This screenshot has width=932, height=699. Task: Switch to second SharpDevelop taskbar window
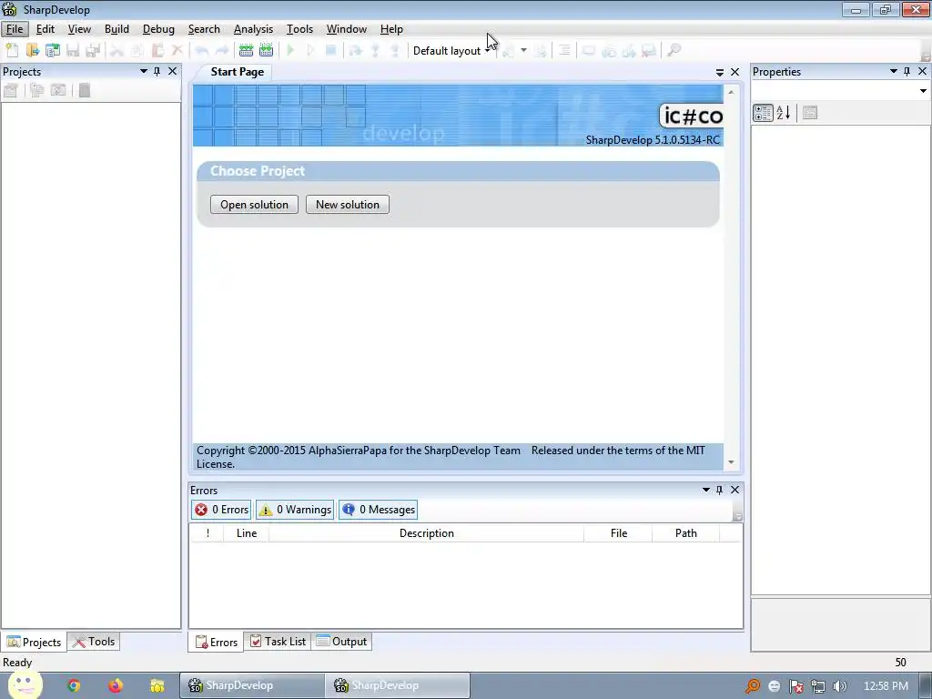tap(398, 685)
